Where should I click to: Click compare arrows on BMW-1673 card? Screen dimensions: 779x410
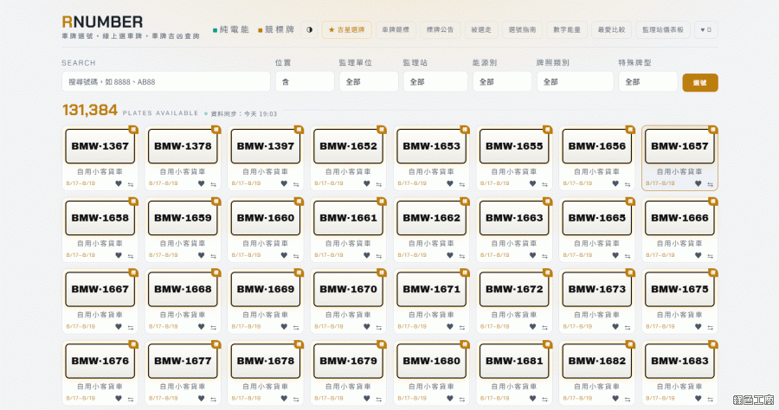click(x=628, y=327)
